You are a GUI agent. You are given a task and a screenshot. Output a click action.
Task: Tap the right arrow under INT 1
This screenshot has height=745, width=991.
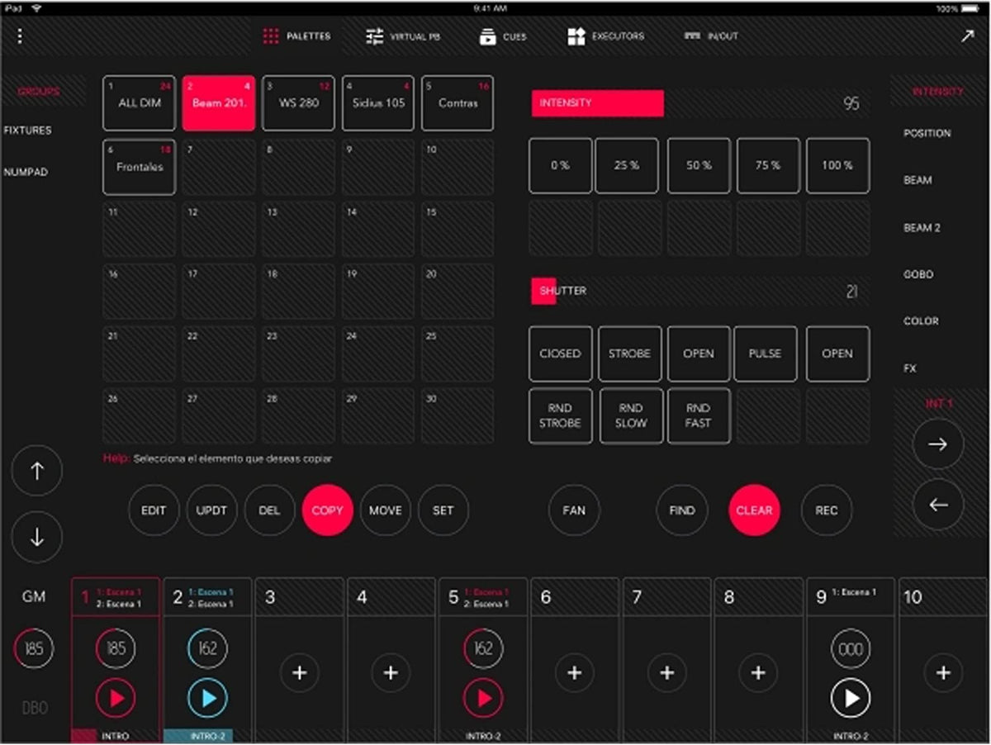938,444
